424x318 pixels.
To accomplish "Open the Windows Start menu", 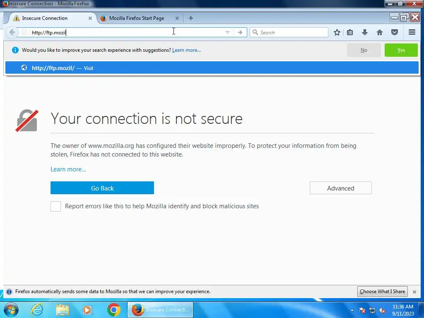I will 11,310.
